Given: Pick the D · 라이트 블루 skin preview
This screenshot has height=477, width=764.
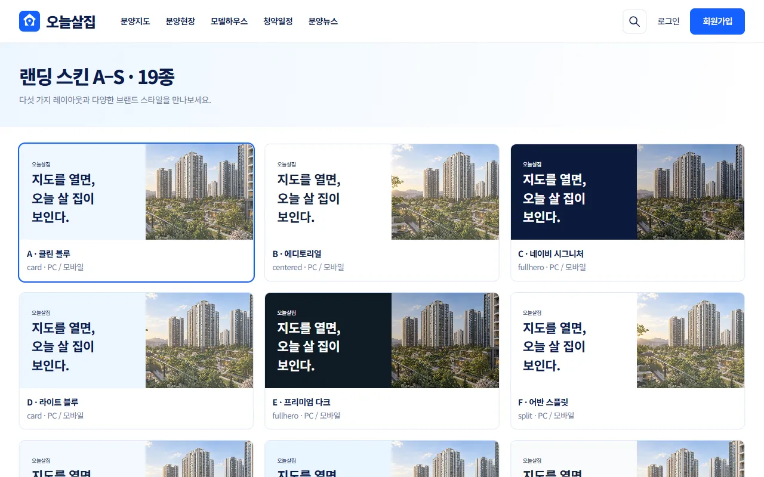Looking at the screenshot, I should coord(137,361).
